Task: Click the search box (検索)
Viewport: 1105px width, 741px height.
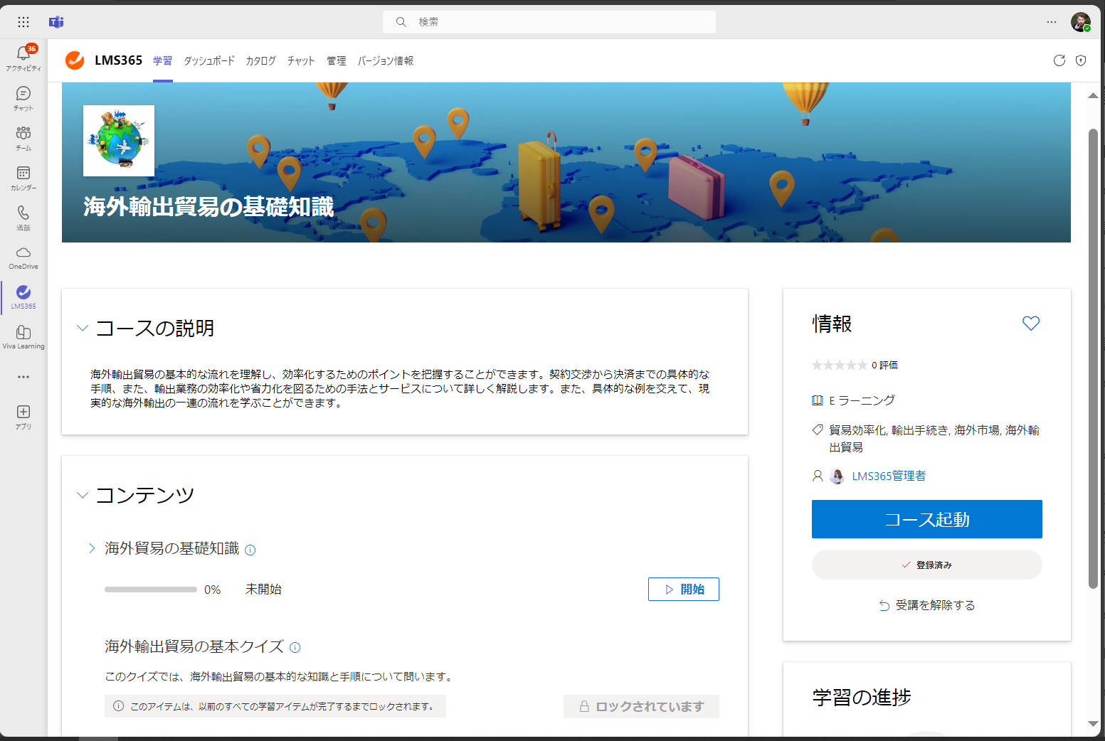Action: pos(549,22)
